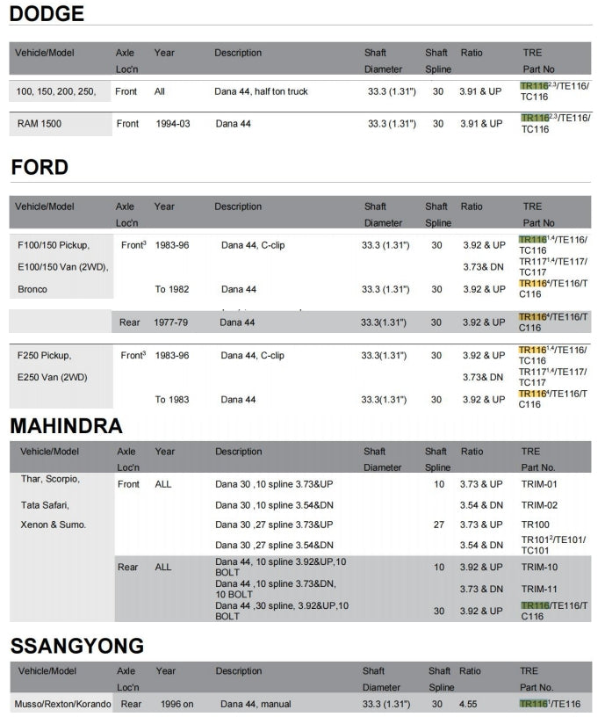Screen dimensions: 605x724
Task: Click the MAHINDRA section heading
Action: pos(66,427)
